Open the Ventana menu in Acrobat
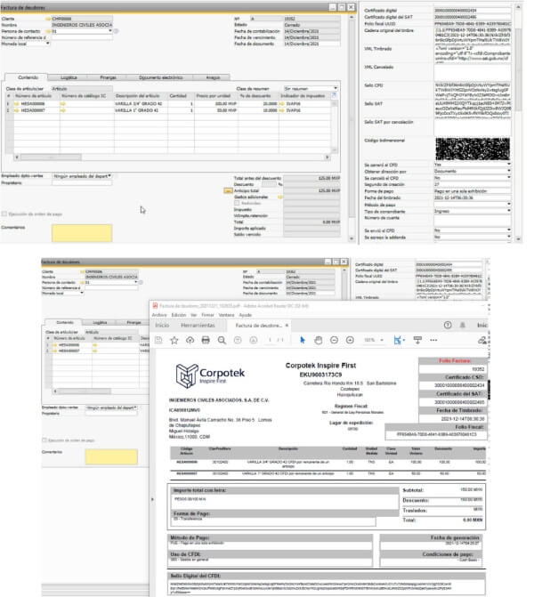Viewport: 534px width, 597px height. point(226,315)
